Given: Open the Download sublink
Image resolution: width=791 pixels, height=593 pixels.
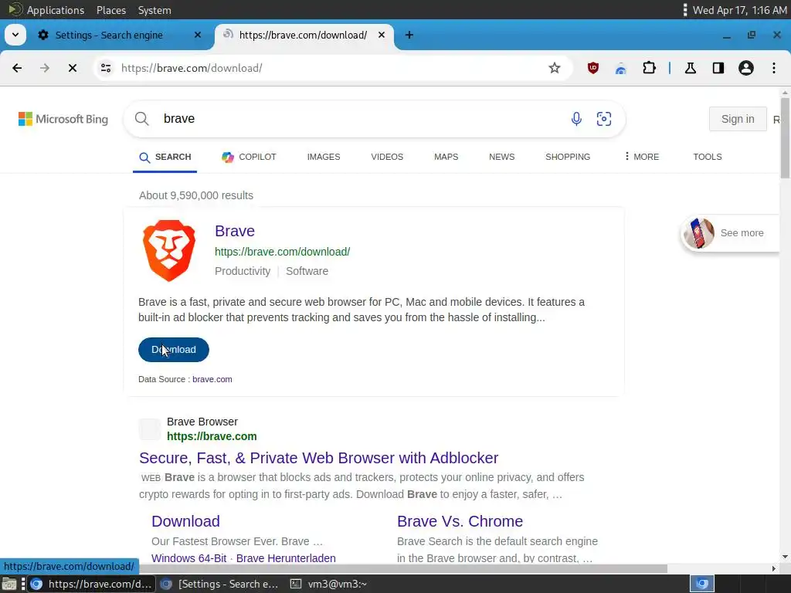Looking at the screenshot, I should [x=185, y=521].
